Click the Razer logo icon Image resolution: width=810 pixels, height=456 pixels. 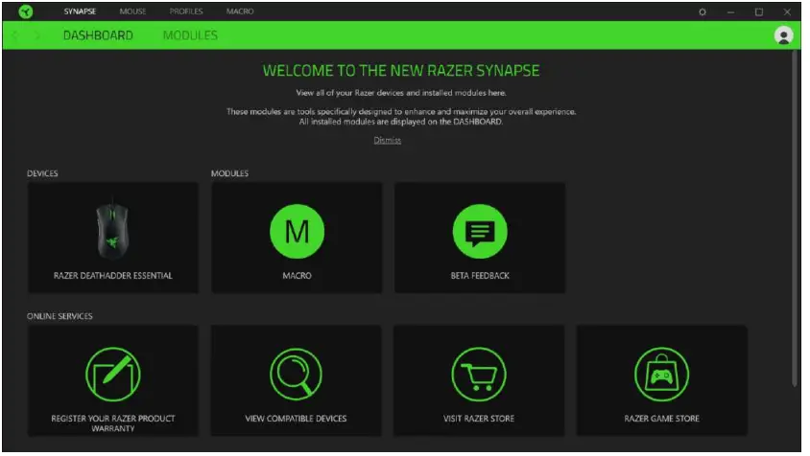25,11
